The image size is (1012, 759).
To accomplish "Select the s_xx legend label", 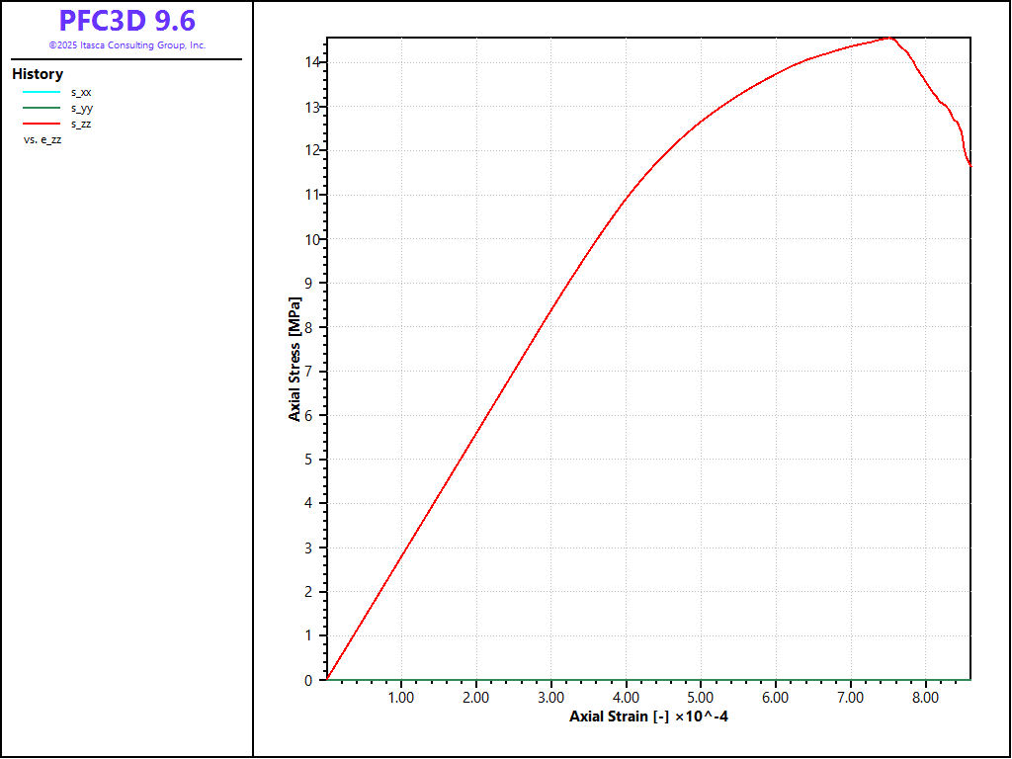I will coord(81,92).
